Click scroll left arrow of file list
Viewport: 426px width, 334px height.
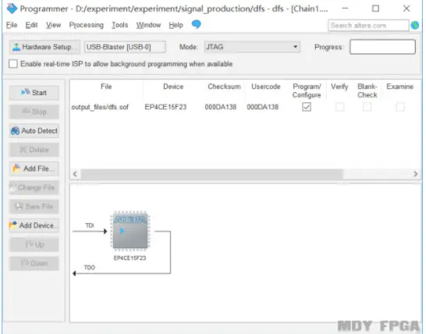tap(75, 174)
